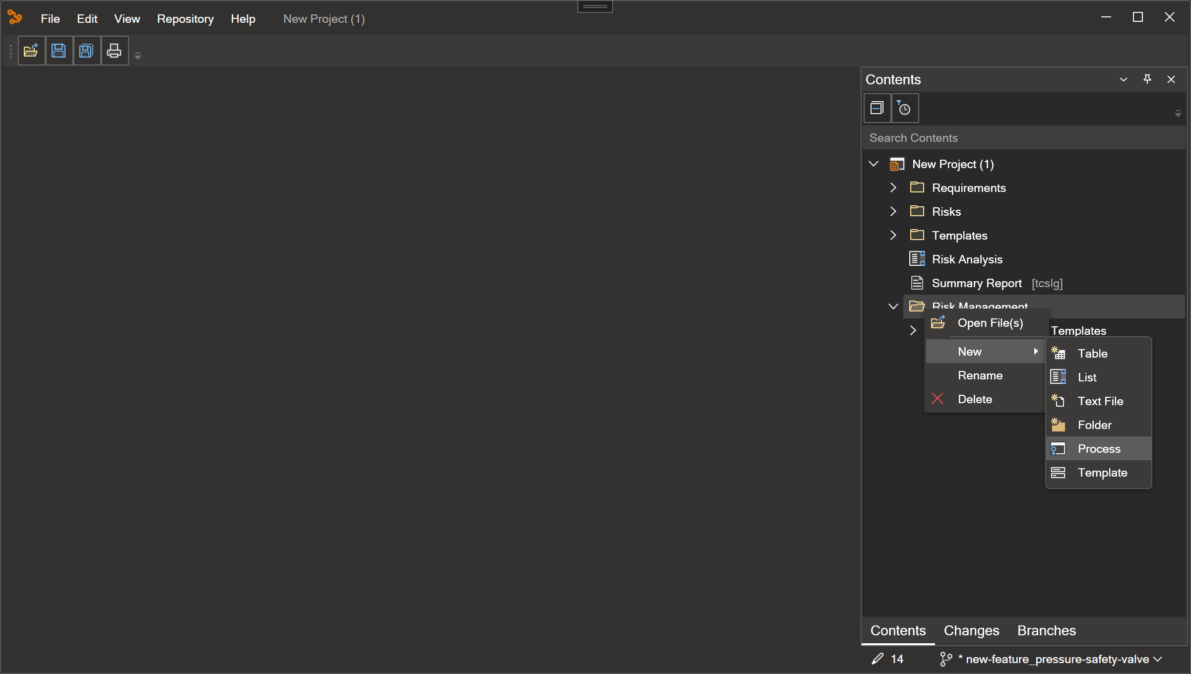Open the New submenu entry
The width and height of the screenshot is (1191, 674).
[986, 352]
